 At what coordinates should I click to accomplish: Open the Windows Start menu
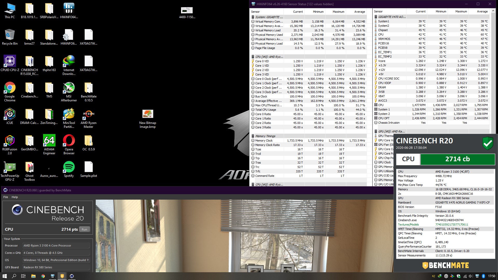click(4, 276)
